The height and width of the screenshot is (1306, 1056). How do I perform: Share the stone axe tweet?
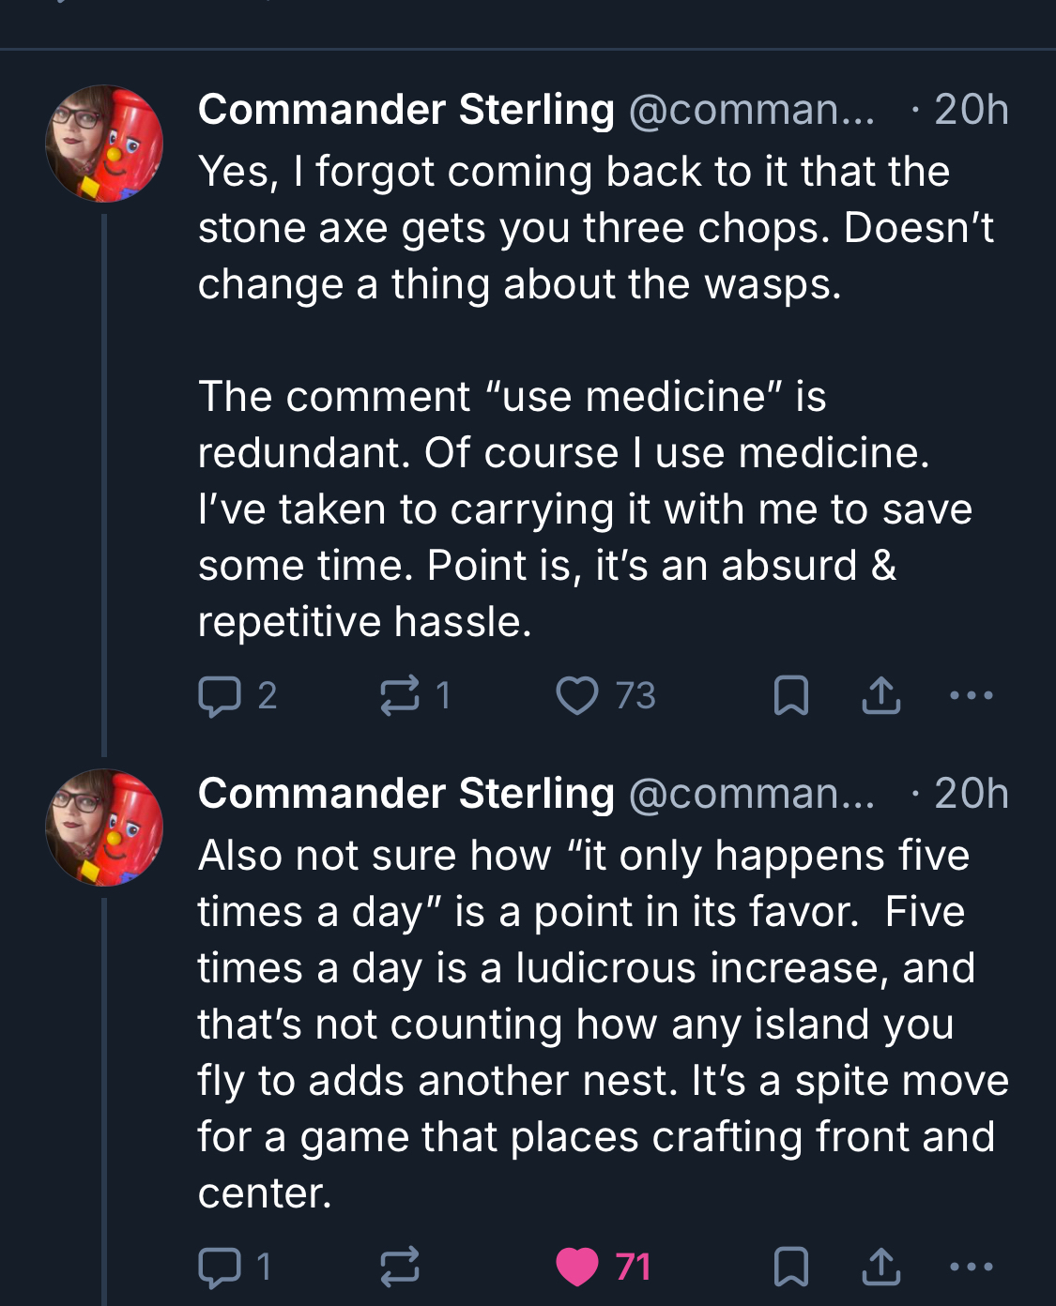880,696
